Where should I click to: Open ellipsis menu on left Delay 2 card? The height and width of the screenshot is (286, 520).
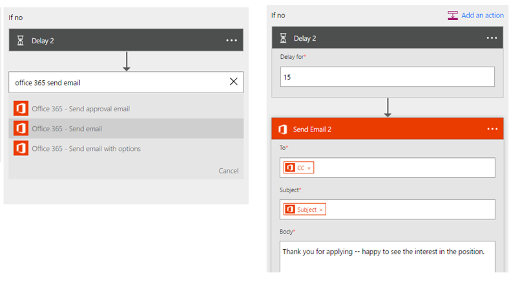pyautogui.click(x=231, y=41)
